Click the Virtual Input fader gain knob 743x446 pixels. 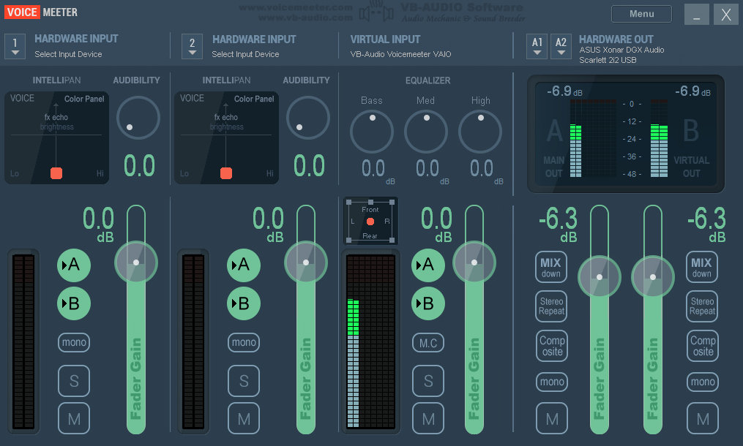(474, 262)
